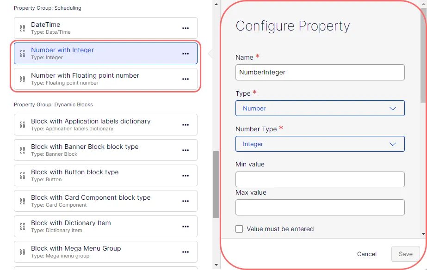
Task: Click Cancel in Configure Property panel
Action: pyautogui.click(x=366, y=254)
